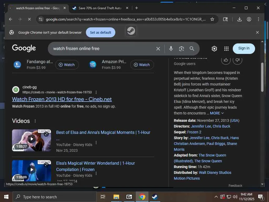Expand movie description with MORE
The width and height of the screenshot is (269, 202).
217,113
